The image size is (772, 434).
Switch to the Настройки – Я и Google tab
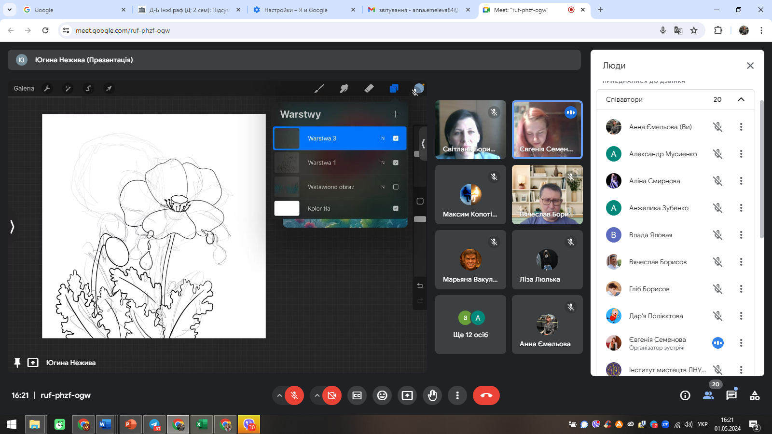point(304,10)
